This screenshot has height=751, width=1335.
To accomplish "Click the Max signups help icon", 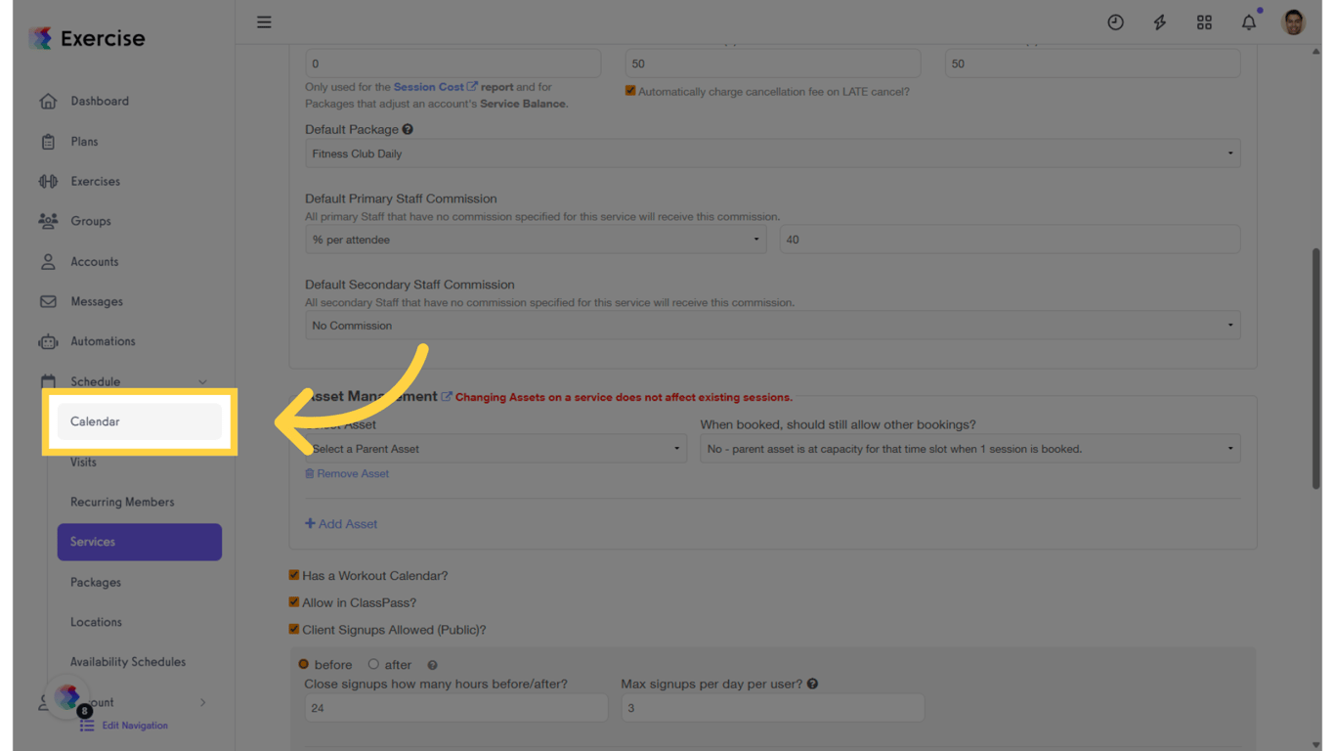I will tap(812, 685).
